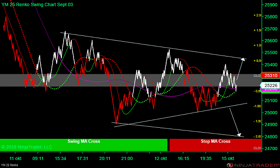Click the '+1.5' deviation level label
Viewport: 280px width, 168px height.
tap(257, 30)
